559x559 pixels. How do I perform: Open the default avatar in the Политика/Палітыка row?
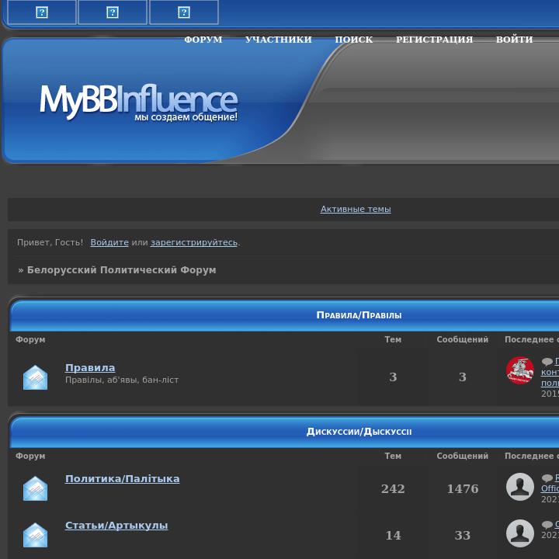(519, 487)
